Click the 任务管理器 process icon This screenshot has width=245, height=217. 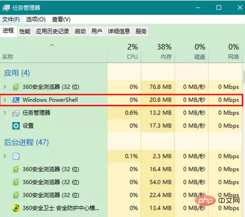click(16, 113)
